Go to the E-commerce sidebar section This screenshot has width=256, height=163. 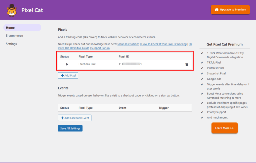pyautogui.click(x=14, y=35)
